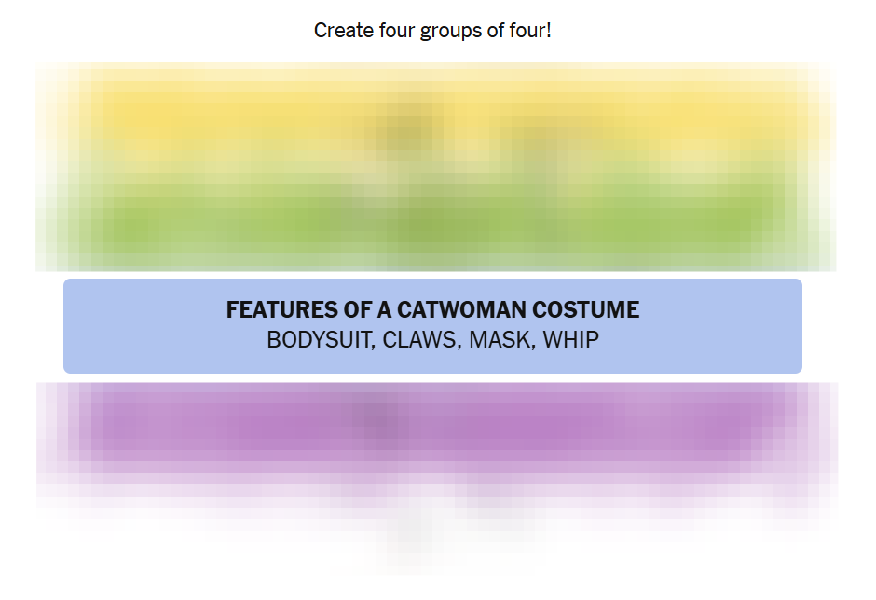The height and width of the screenshot is (600, 876).
Task: Click the word "four!" ending the top instruction
Action: [x=529, y=31]
